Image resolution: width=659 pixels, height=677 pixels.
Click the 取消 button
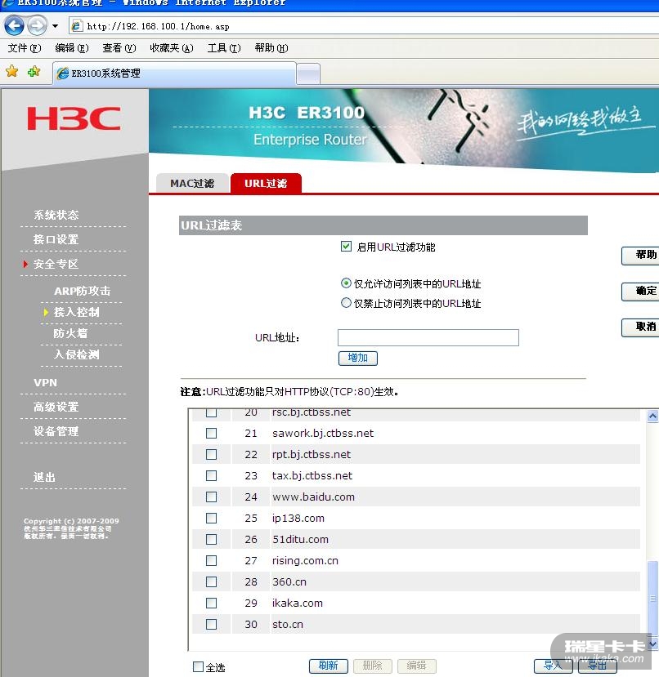[641, 327]
